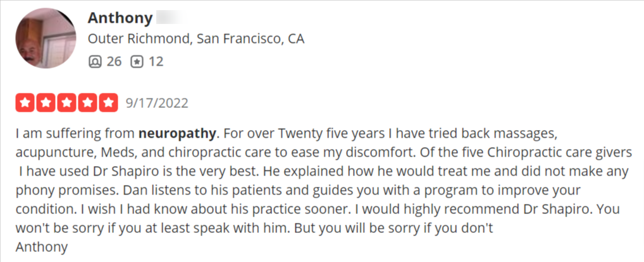Click the review count 12
Viewport: 644px width, 262px height.
tap(156, 62)
